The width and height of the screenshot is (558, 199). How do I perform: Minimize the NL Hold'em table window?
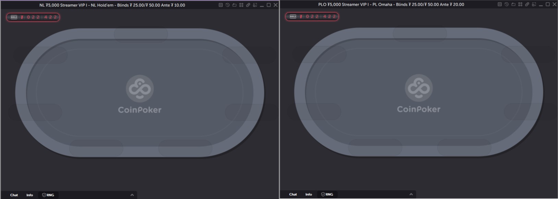pos(262,5)
